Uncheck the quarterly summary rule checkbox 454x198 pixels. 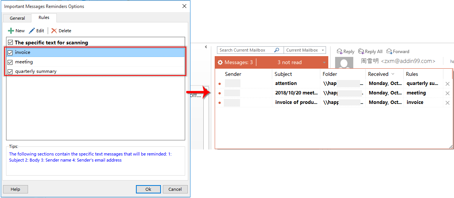point(10,71)
